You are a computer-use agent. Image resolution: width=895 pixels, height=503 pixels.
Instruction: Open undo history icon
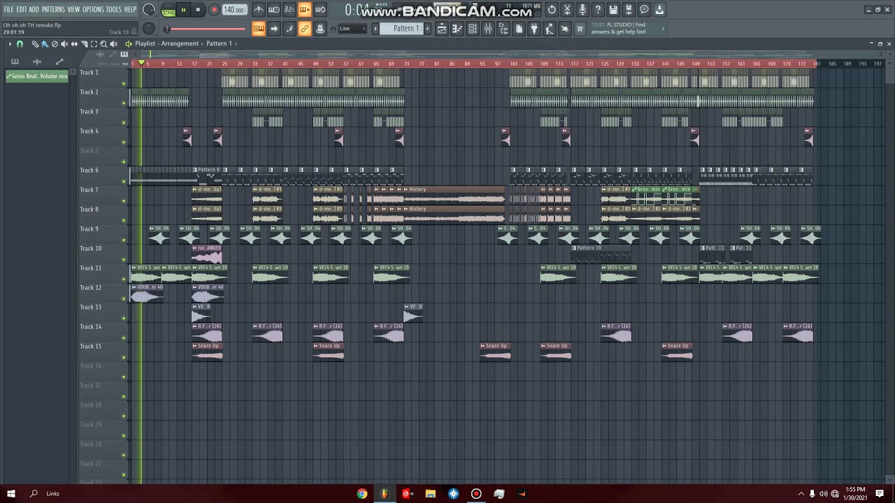pyautogui.click(x=552, y=10)
